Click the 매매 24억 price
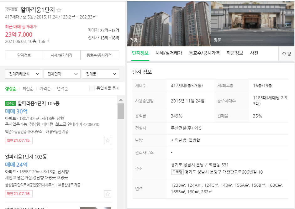This screenshot has width=295, height=209. (x=16, y=165)
